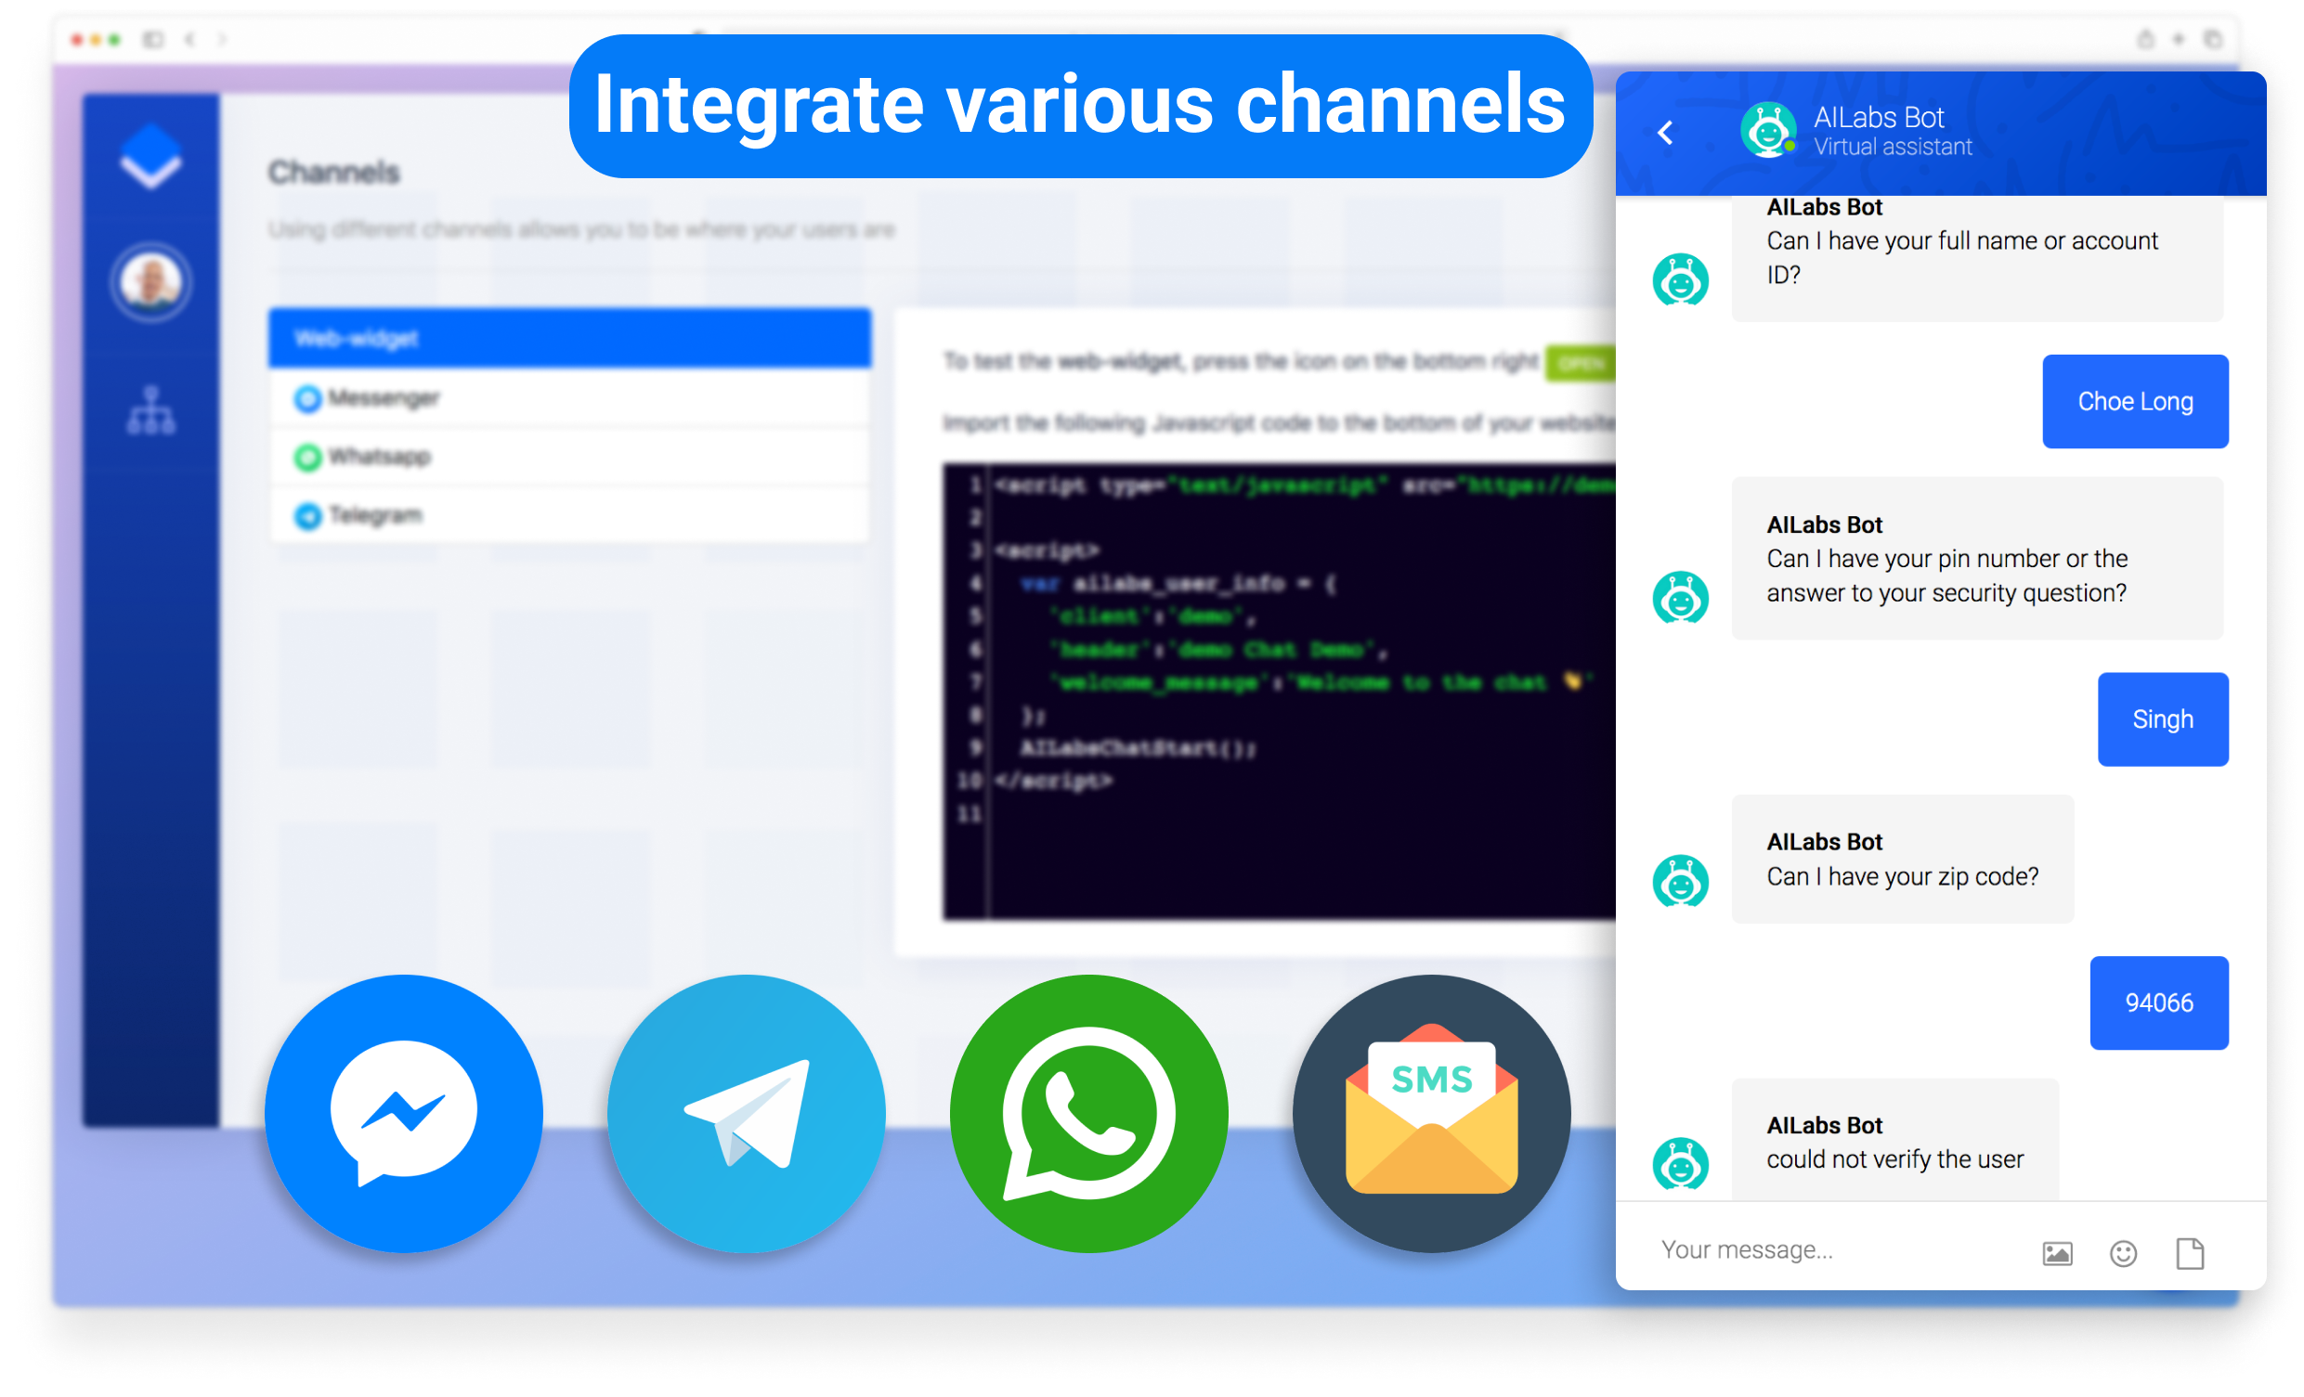Click the WhatsApp phone logo circle
2304x1397 pixels.
(x=1089, y=1113)
